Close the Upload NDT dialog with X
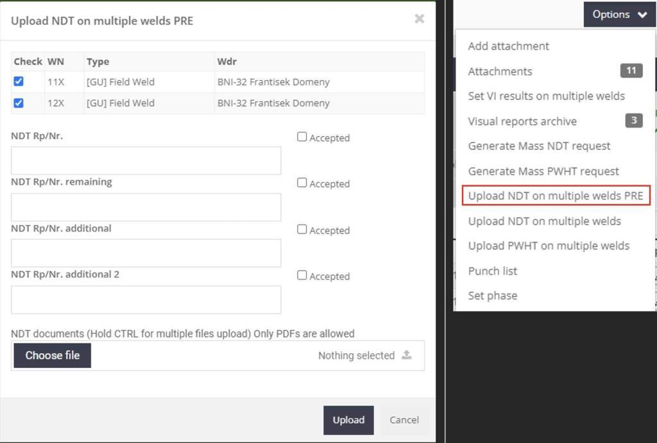Screen dimensions: 657x443 point(419,19)
